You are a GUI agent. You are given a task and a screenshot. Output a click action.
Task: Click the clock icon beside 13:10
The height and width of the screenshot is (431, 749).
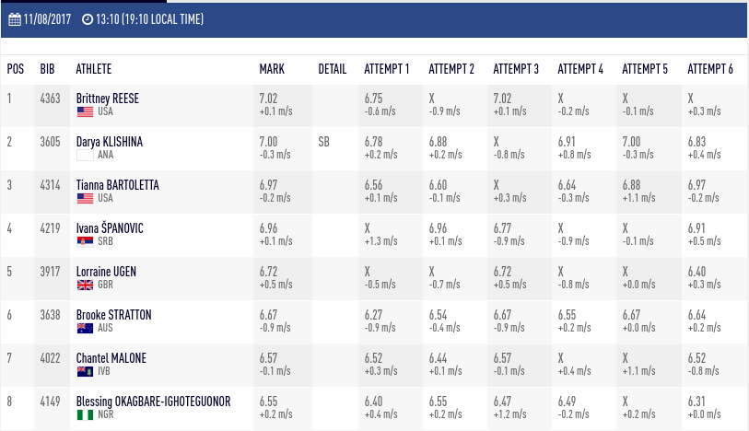click(88, 19)
